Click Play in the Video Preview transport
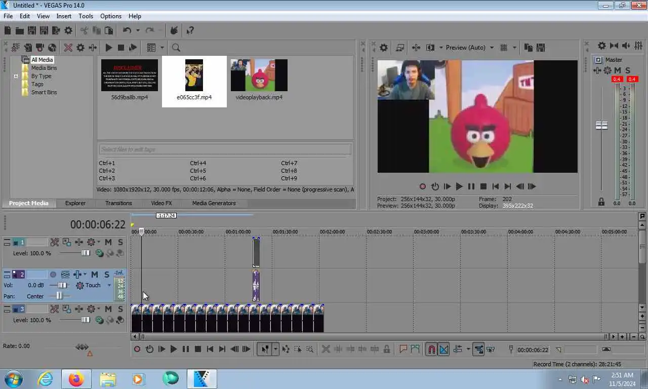 tap(459, 186)
